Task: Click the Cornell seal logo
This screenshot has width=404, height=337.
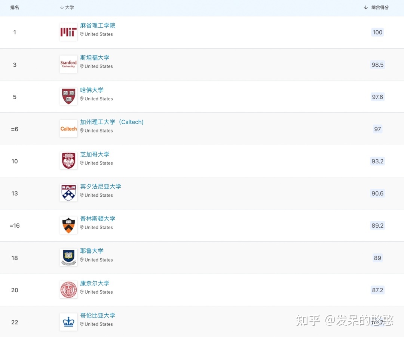Action: tap(68, 290)
